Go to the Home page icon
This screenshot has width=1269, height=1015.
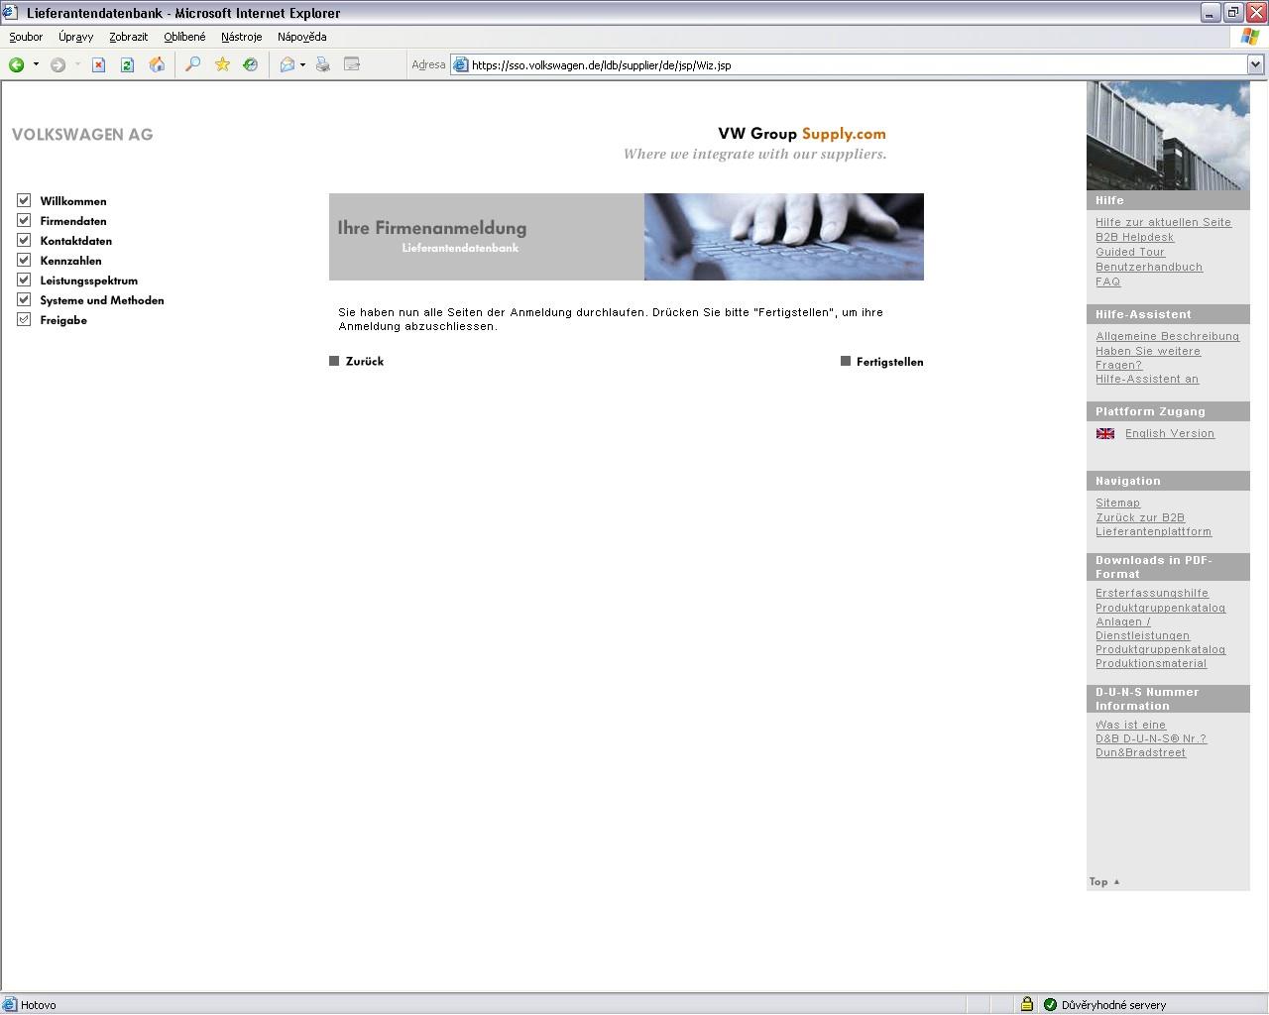click(157, 64)
